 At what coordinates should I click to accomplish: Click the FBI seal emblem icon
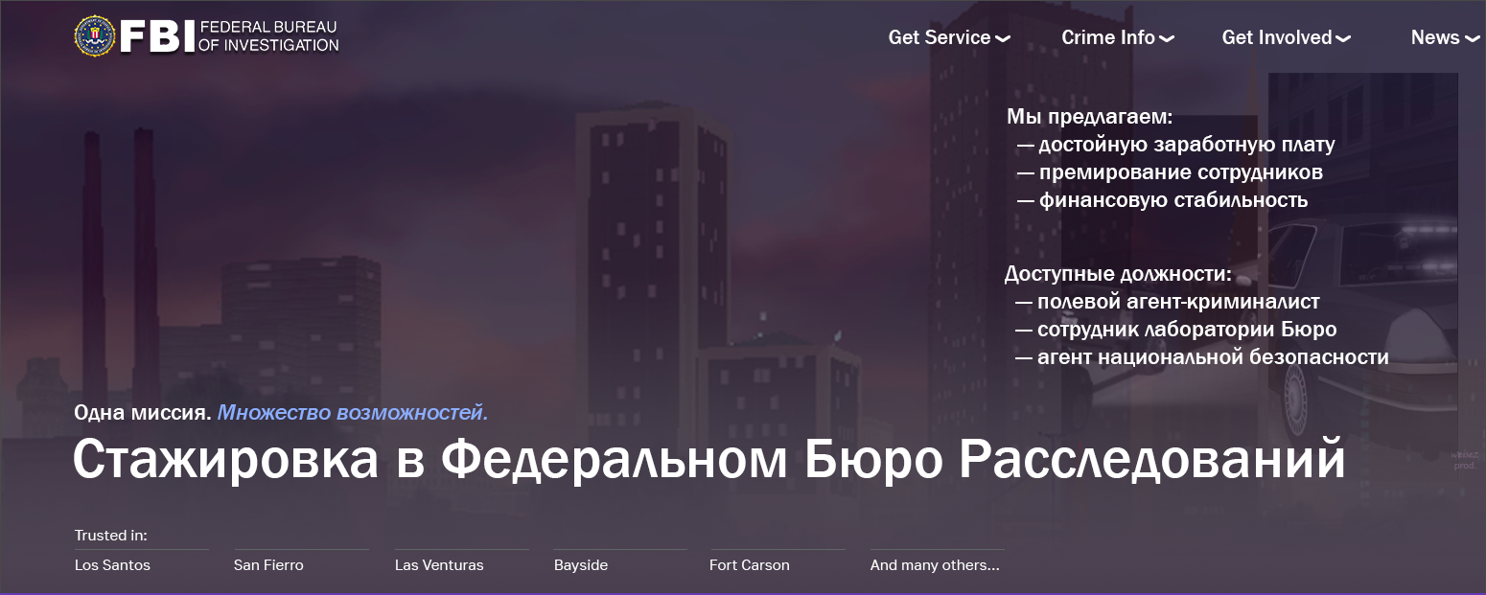point(94,35)
